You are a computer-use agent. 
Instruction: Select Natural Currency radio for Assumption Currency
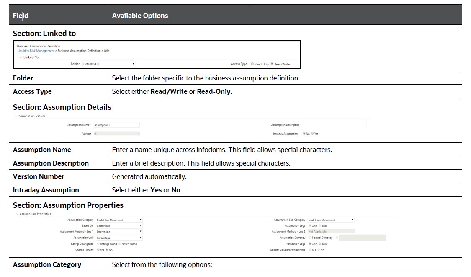click(310, 238)
